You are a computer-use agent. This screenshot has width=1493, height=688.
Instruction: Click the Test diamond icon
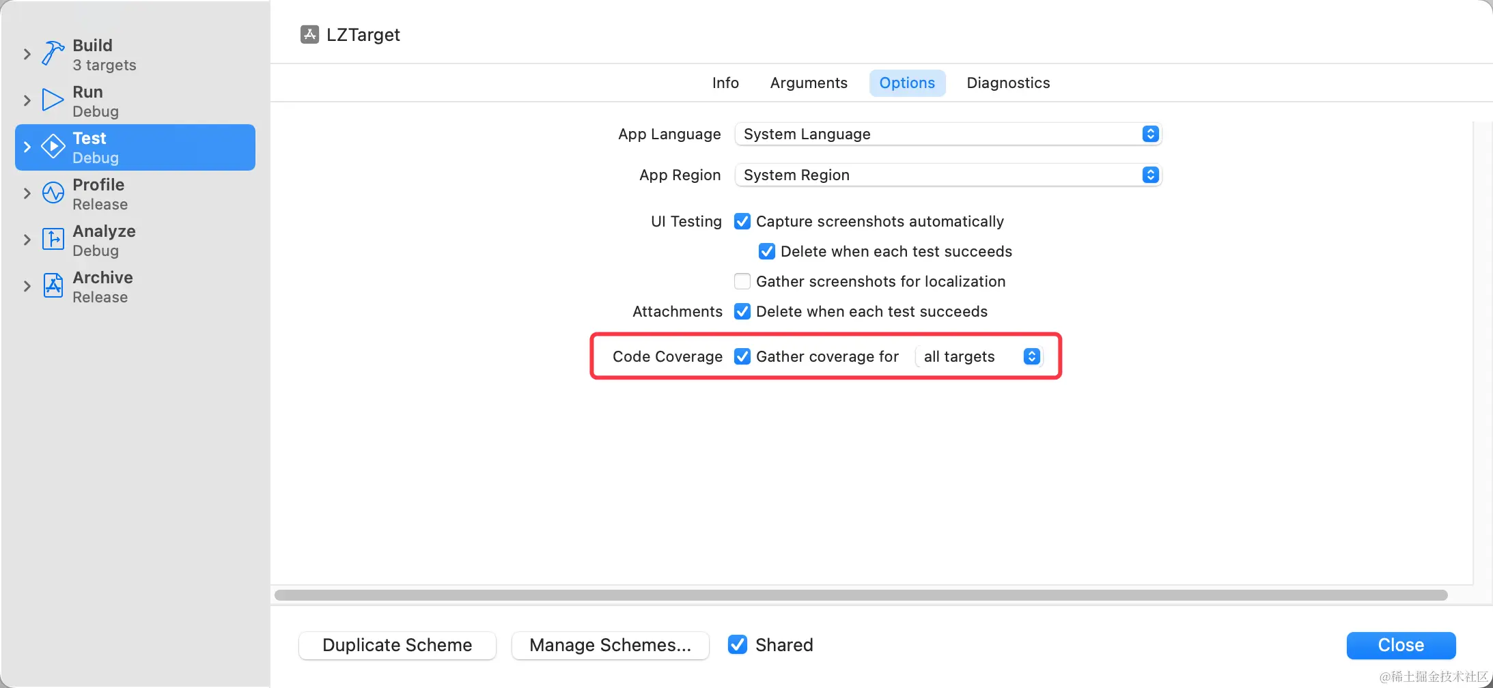53,147
